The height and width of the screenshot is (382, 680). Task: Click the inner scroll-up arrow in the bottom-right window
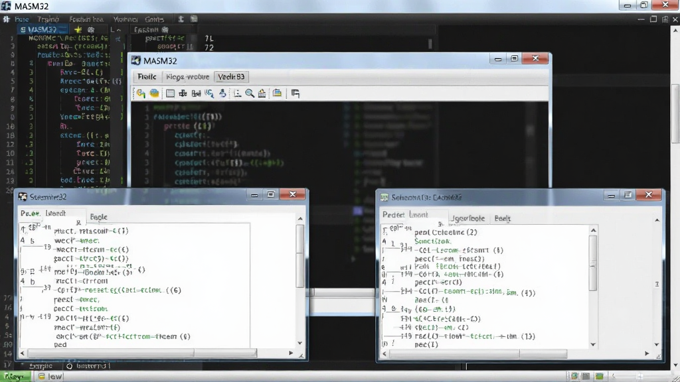pos(593,230)
